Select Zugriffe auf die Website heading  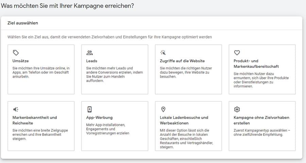point(182,61)
